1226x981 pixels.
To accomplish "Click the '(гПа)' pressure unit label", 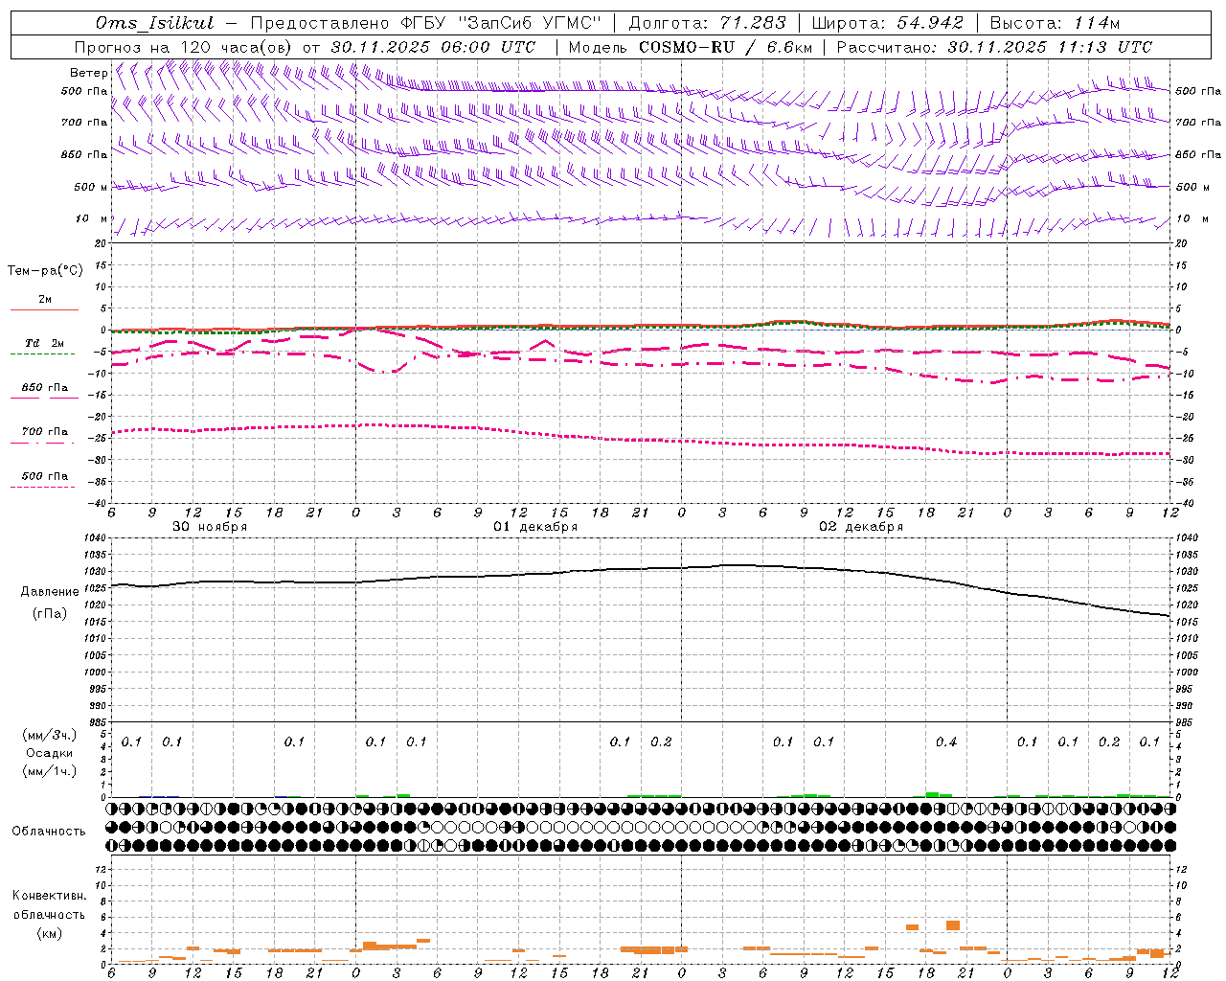I will pos(49,614).
